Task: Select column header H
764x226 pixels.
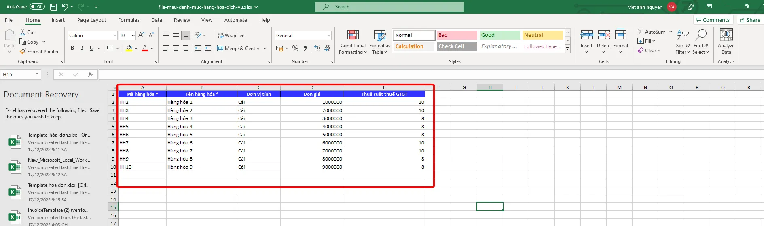Action: (490, 87)
